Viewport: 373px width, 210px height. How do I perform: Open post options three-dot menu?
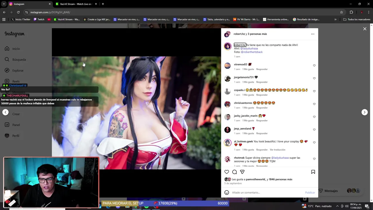point(313,34)
